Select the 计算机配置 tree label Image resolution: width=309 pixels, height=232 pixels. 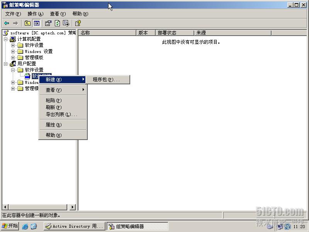[29, 39]
